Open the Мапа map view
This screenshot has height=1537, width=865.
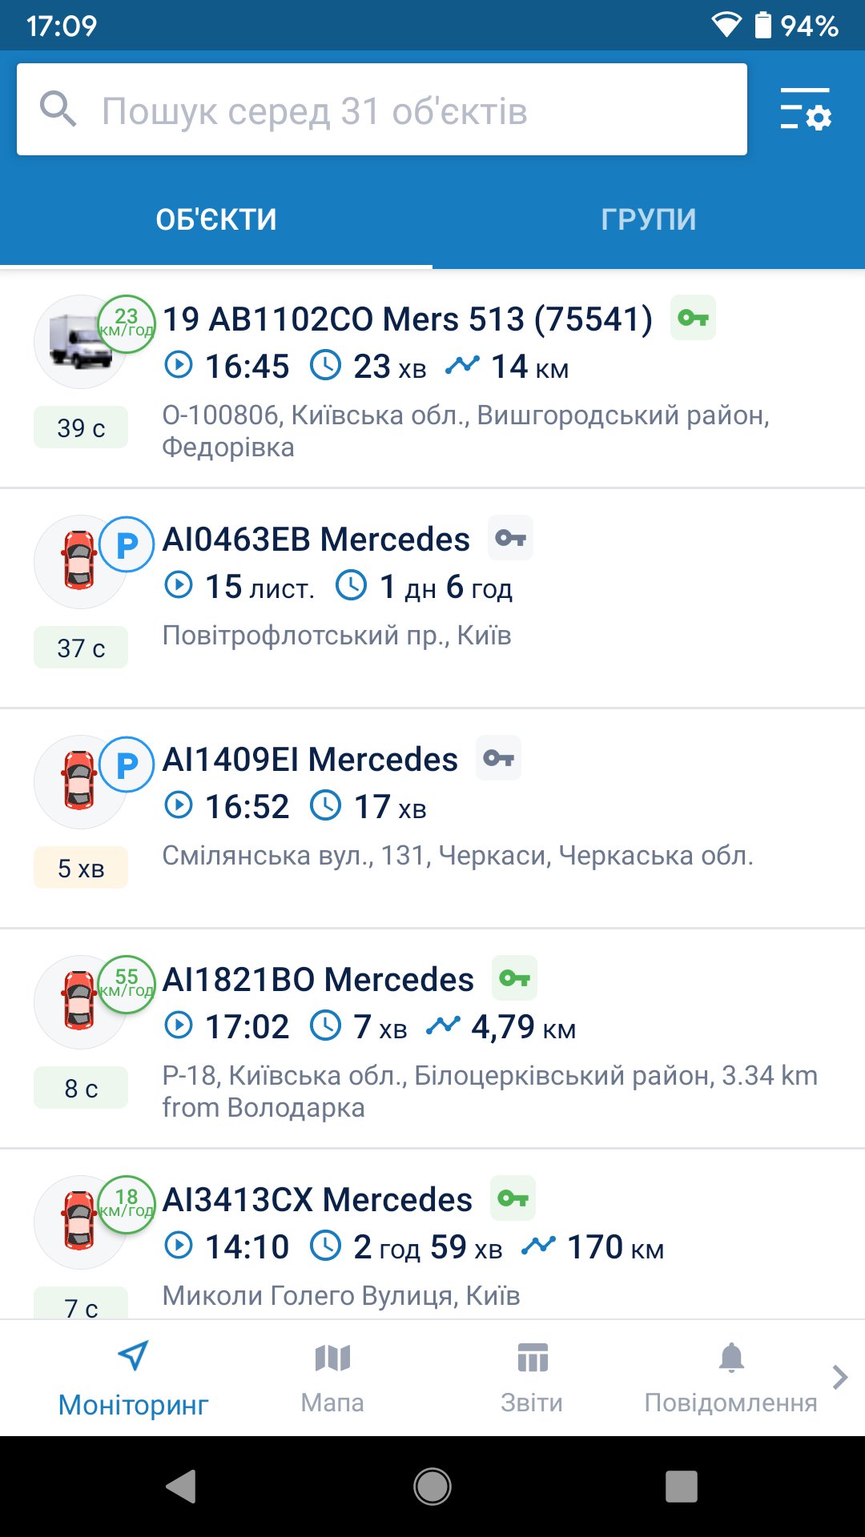(x=332, y=1378)
